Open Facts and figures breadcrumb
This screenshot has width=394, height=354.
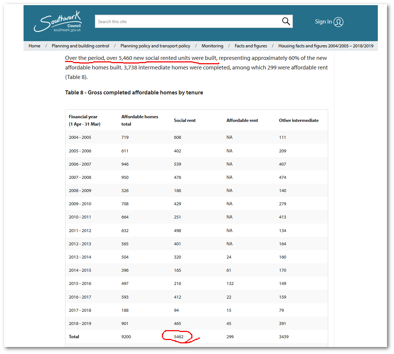[x=251, y=46]
